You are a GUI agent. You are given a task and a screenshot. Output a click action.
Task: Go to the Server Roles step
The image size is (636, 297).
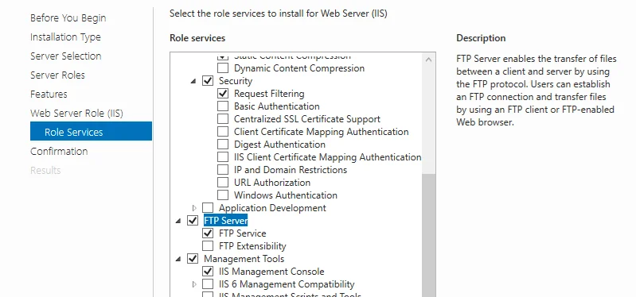tap(57, 75)
